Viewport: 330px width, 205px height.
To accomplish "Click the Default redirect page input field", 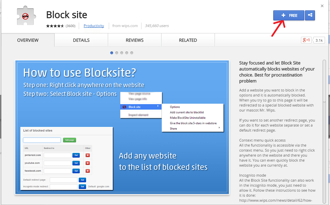I will (63, 180).
